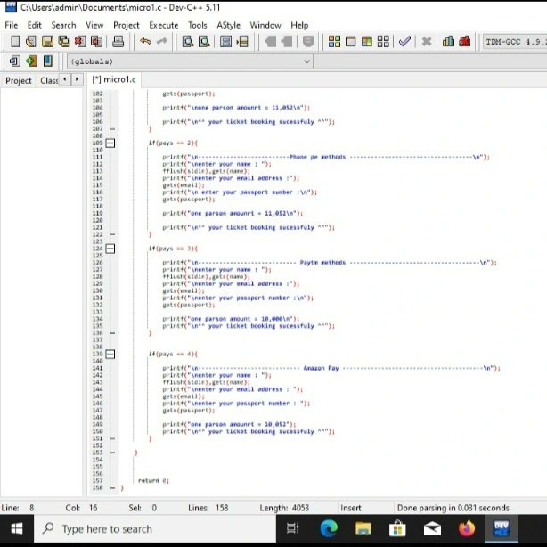Open Replace from the toolbar

(x=204, y=42)
